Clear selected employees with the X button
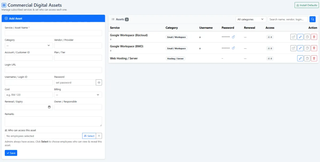Image resolution: width=320 pixels, height=162 pixels. coord(99,136)
